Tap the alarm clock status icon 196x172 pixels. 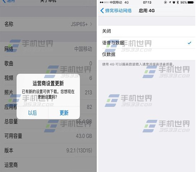(174, 3)
